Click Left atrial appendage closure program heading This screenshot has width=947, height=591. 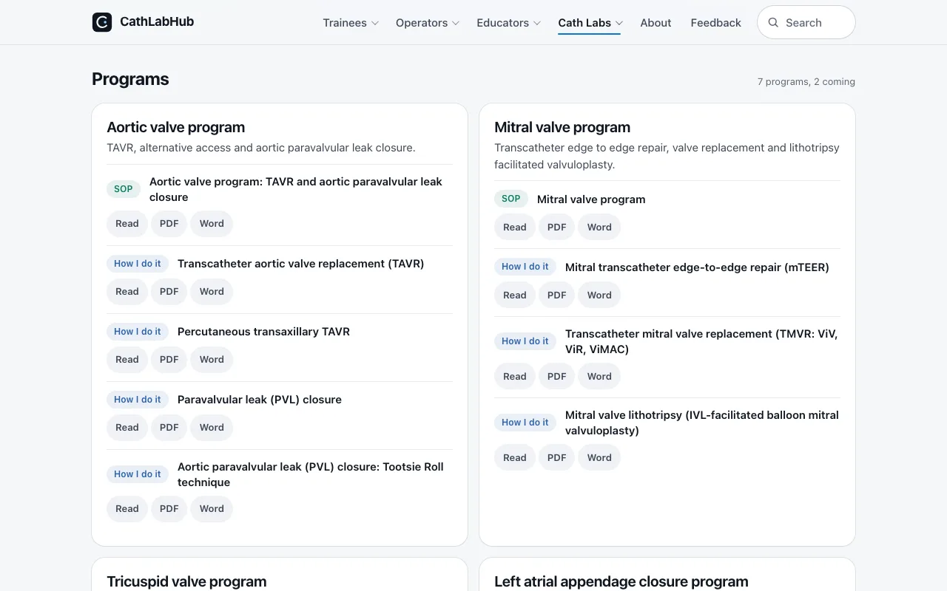click(621, 581)
